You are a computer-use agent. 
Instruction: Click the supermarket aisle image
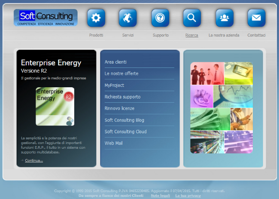pos(207,142)
